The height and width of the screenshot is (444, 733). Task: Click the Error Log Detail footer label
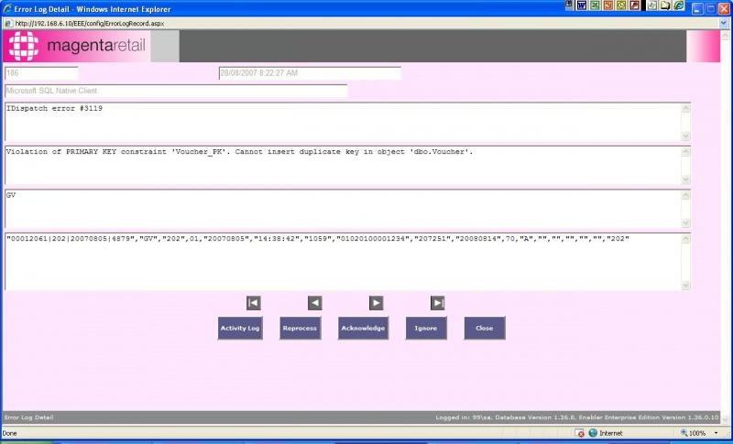pos(29,417)
